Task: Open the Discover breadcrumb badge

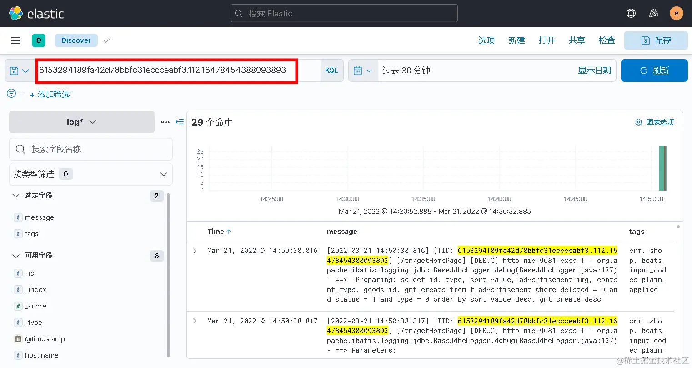Action: (76, 40)
